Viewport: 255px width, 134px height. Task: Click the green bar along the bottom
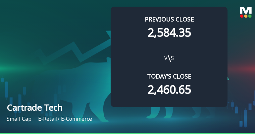pyautogui.click(x=127, y=133)
